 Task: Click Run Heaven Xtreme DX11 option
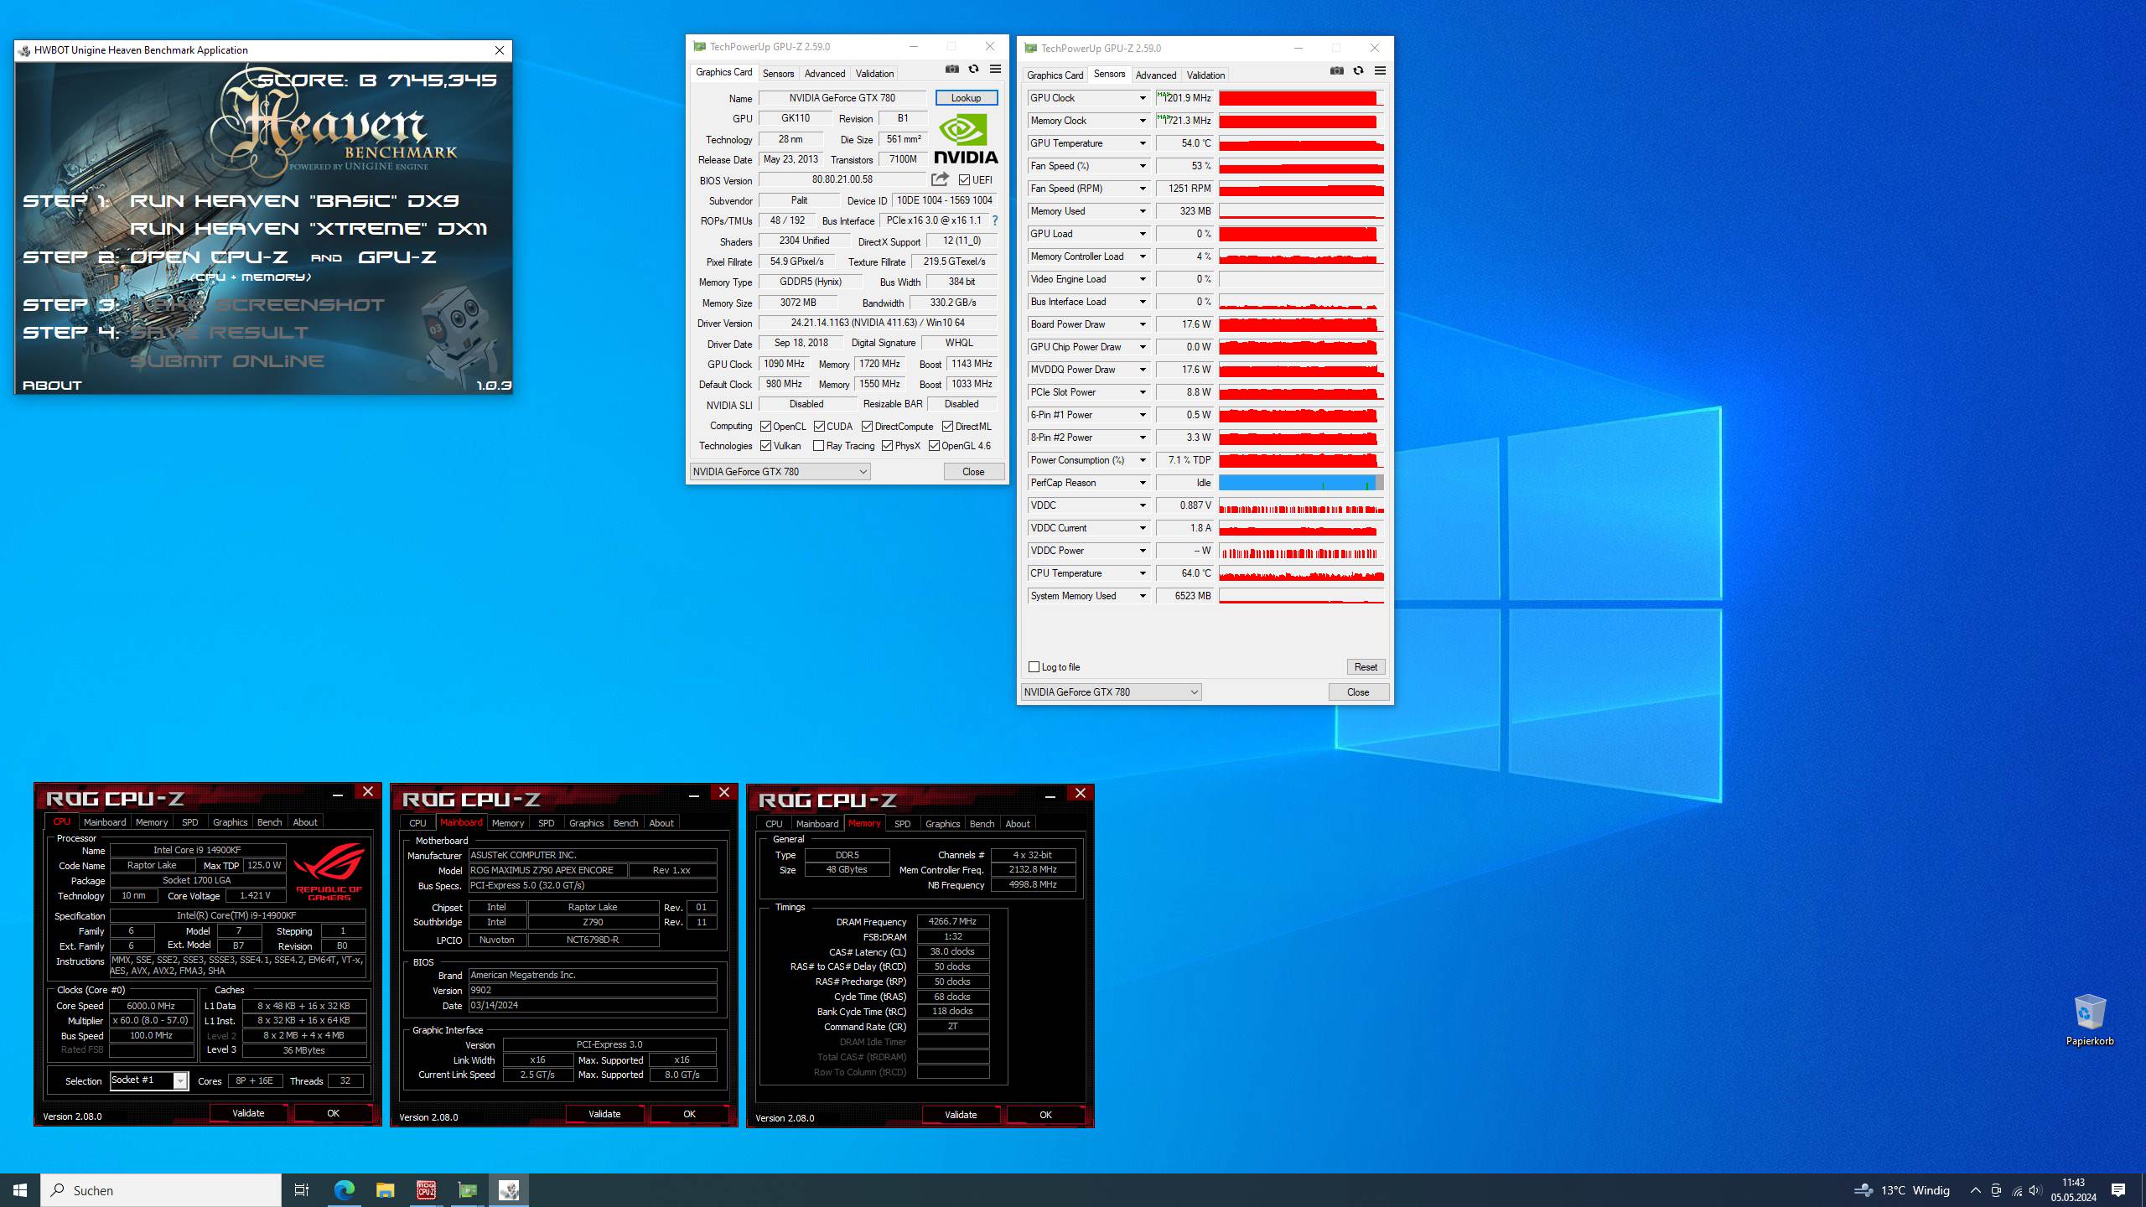click(x=308, y=229)
